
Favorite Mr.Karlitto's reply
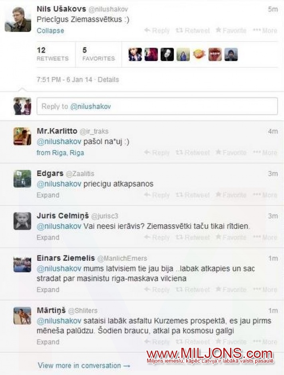(x=231, y=152)
